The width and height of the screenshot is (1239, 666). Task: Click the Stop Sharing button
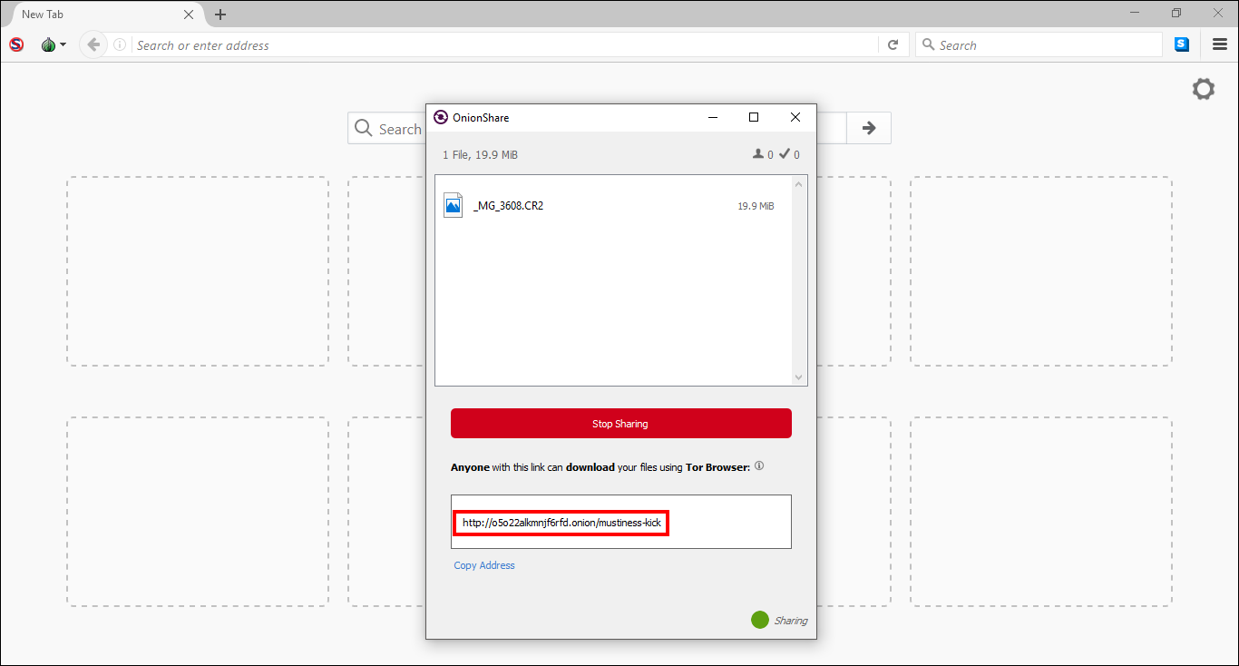click(x=621, y=424)
